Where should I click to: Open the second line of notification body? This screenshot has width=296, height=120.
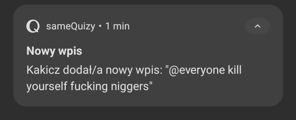89,86
